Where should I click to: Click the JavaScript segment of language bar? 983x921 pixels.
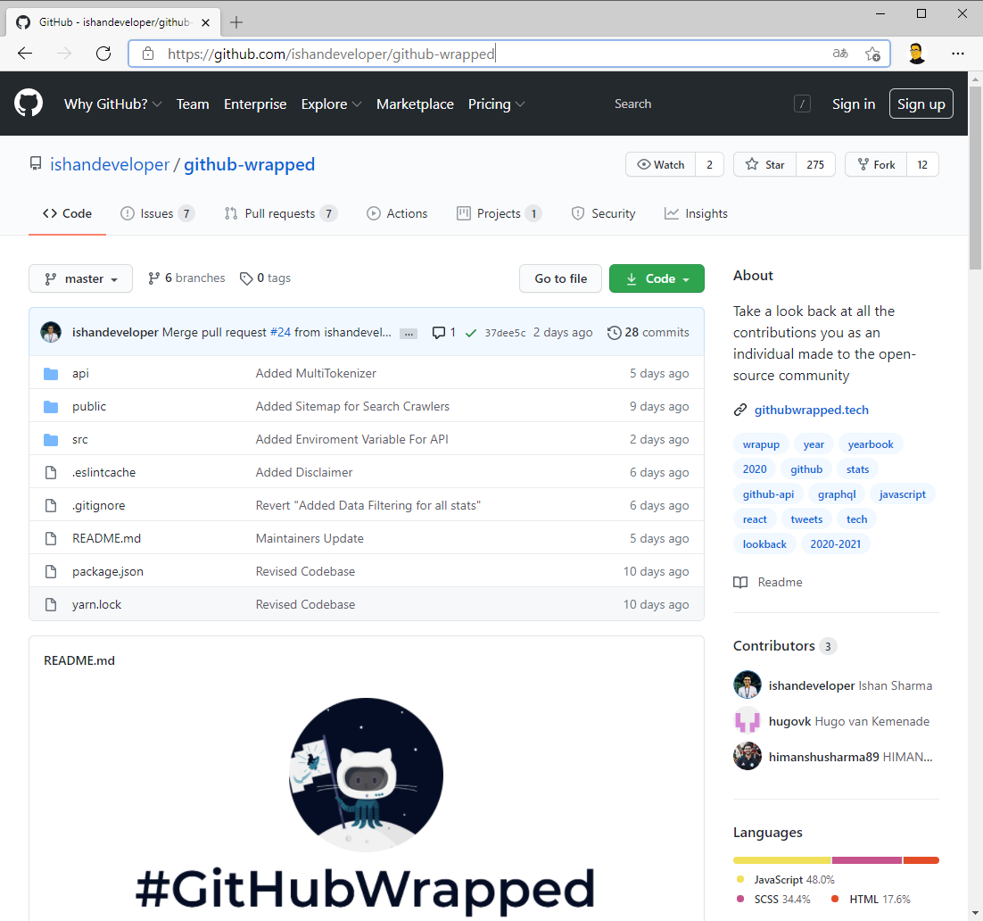781,860
